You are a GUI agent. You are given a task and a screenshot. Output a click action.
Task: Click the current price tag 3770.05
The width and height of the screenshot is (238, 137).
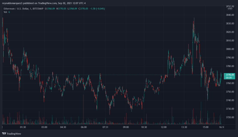229,76
